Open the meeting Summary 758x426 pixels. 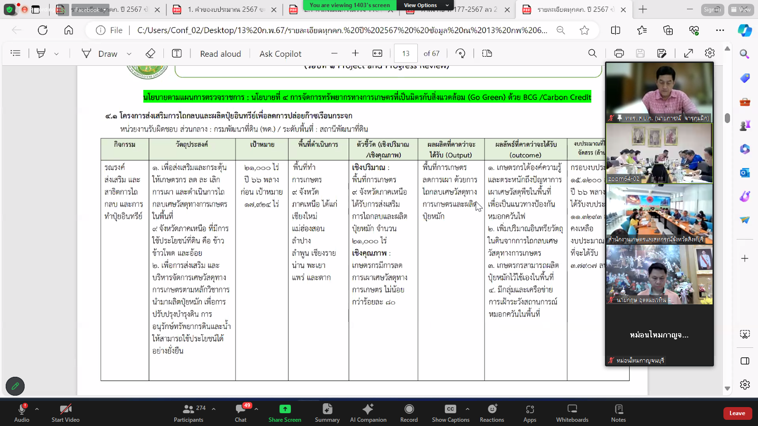(x=327, y=413)
